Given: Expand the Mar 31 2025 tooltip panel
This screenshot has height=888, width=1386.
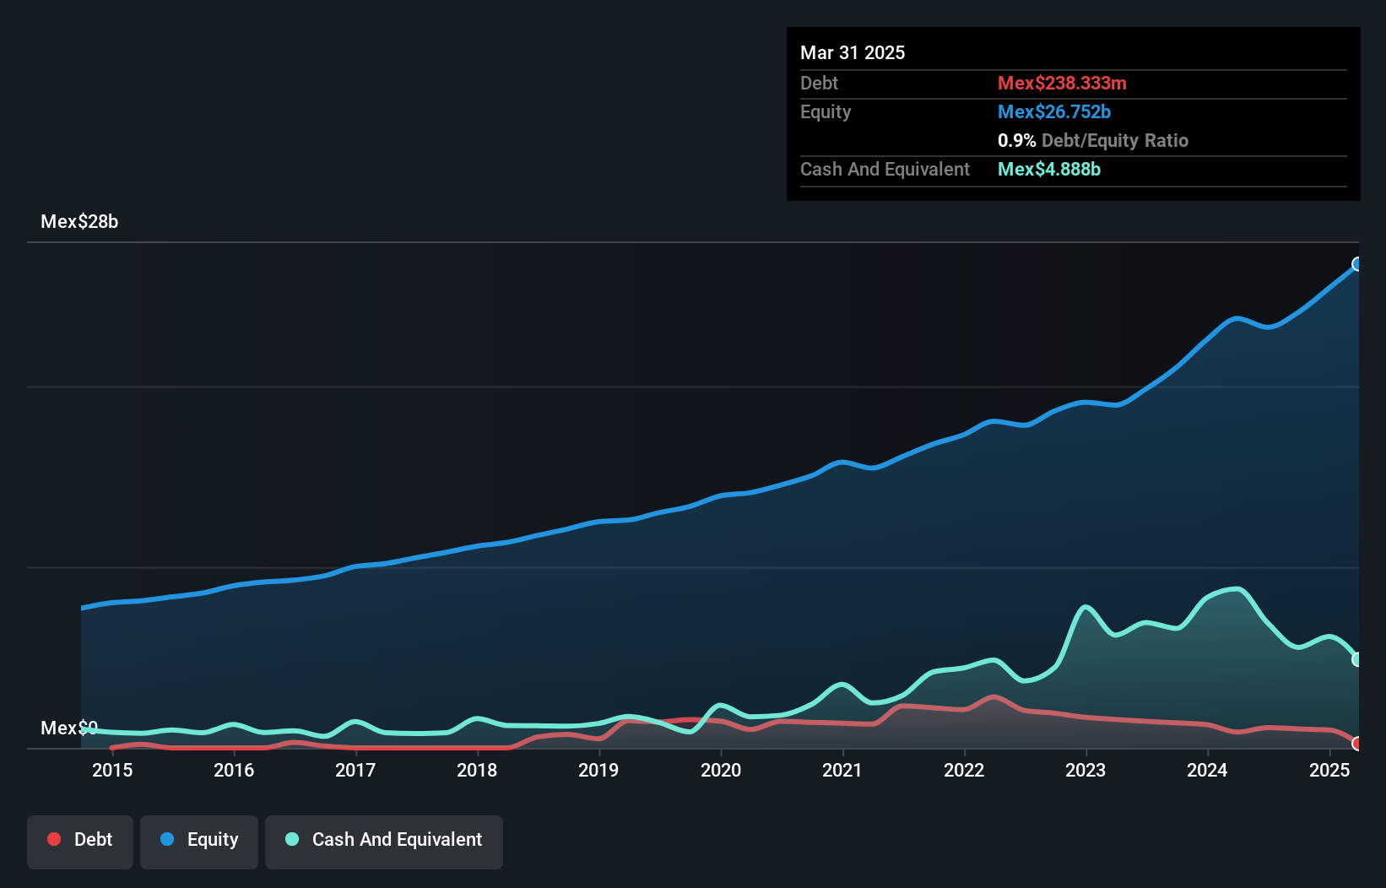Looking at the screenshot, I should click(x=1073, y=114).
